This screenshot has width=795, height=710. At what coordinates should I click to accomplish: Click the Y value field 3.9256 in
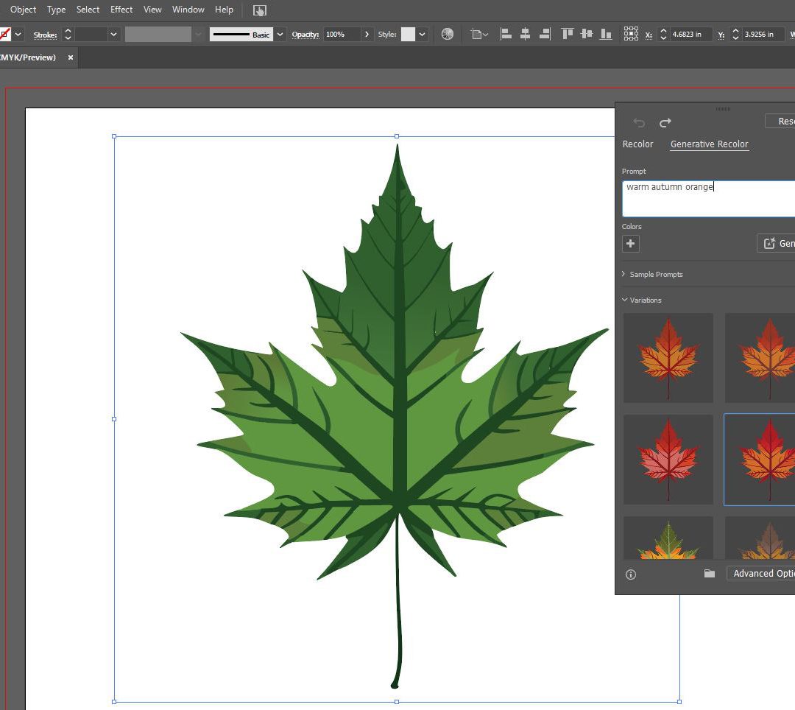[x=763, y=35]
